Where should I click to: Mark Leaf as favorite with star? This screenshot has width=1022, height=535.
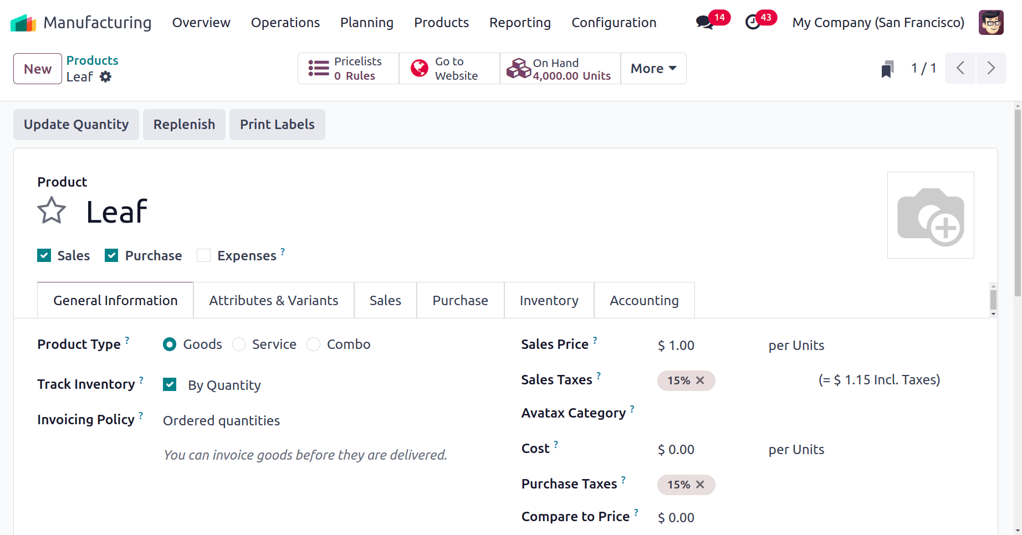pyautogui.click(x=52, y=210)
